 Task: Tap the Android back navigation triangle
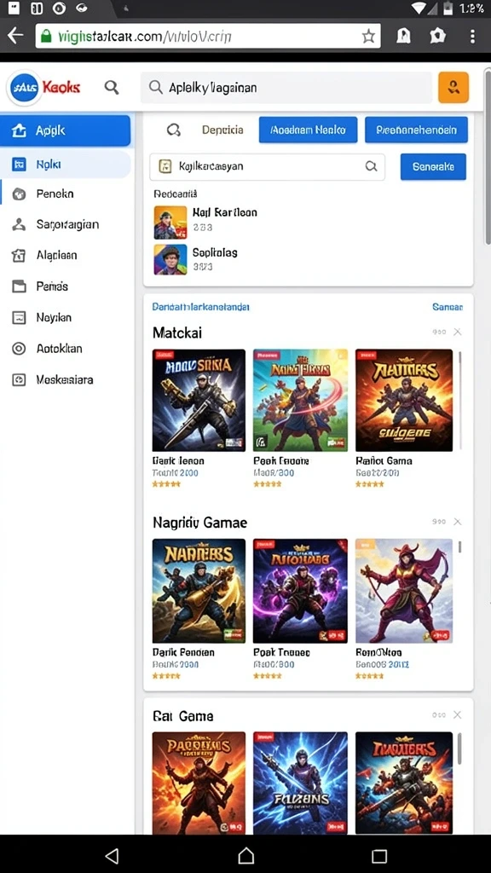click(x=112, y=856)
